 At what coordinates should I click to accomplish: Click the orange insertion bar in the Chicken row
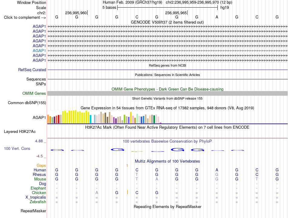pyautogui.click(x=127, y=192)
